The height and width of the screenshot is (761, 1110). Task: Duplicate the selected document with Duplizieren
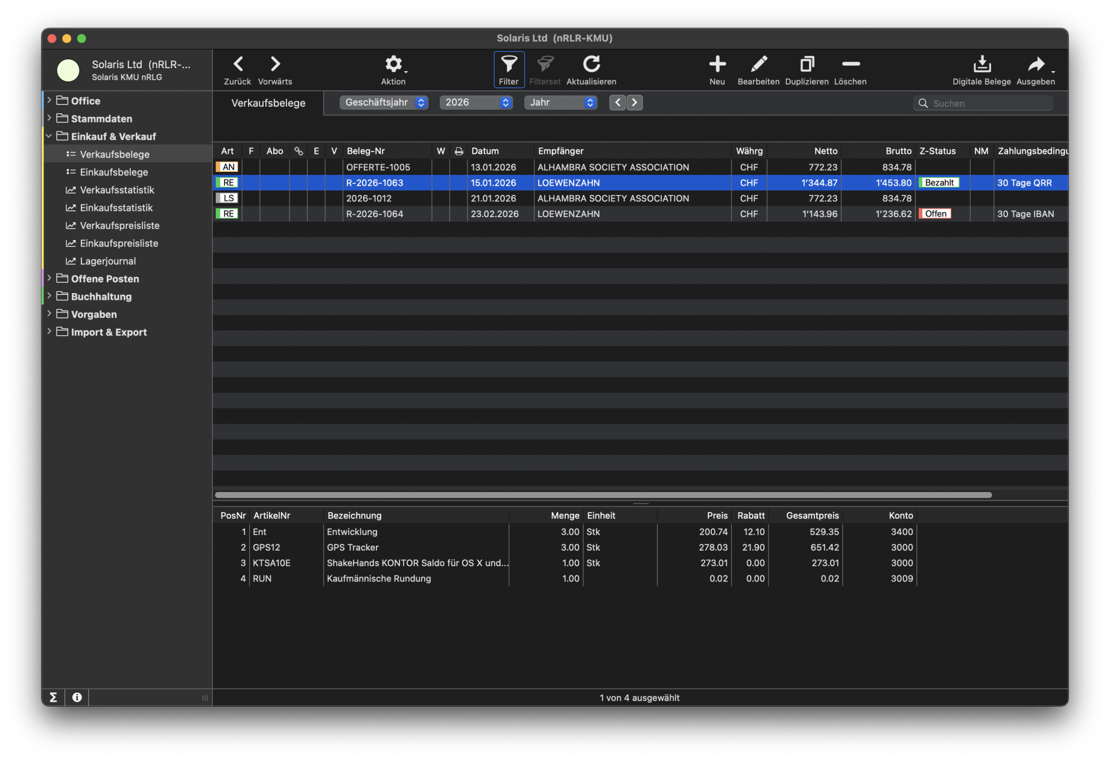pos(807,64)
